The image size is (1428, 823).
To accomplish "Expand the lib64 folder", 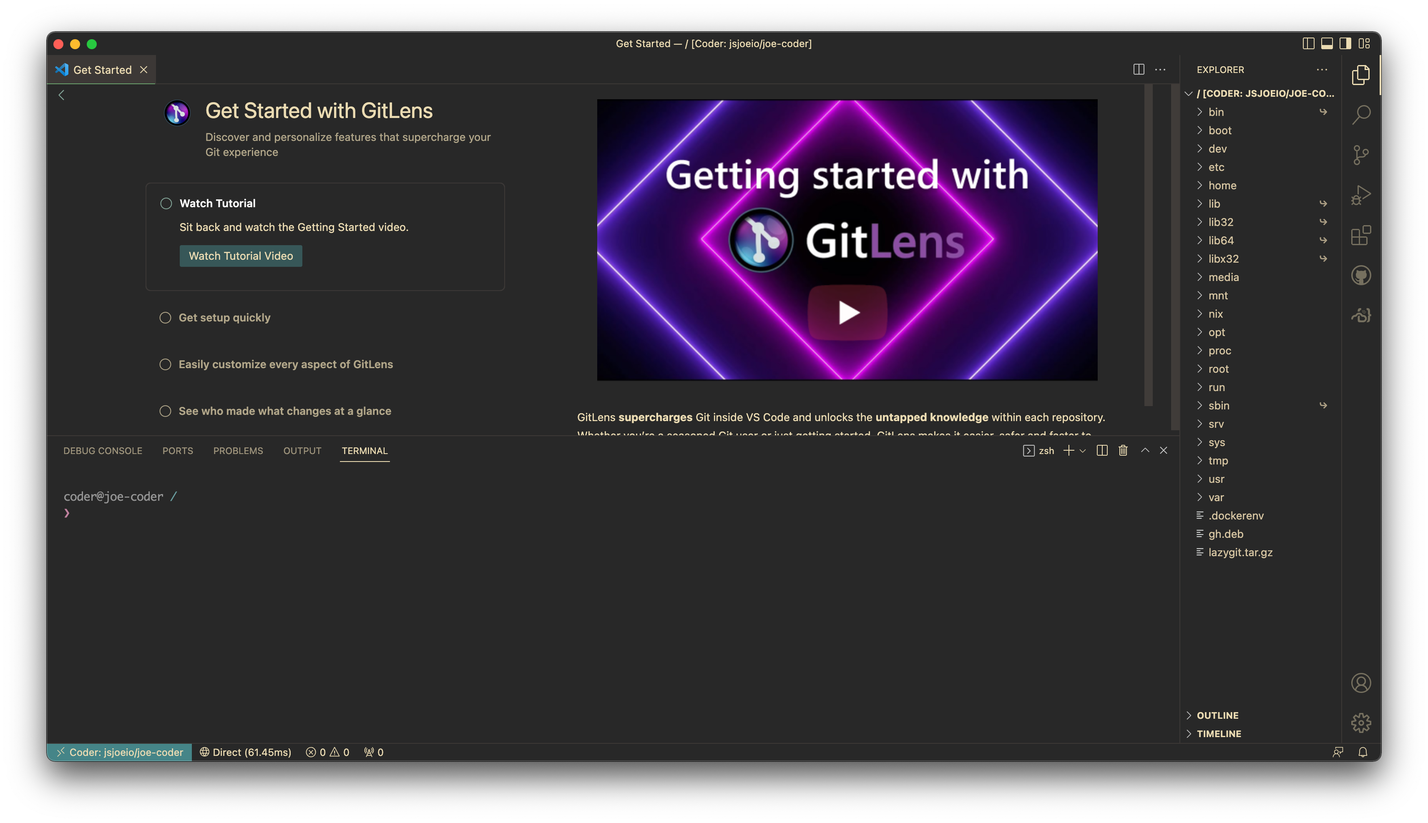I will [x=1262, y=240].
